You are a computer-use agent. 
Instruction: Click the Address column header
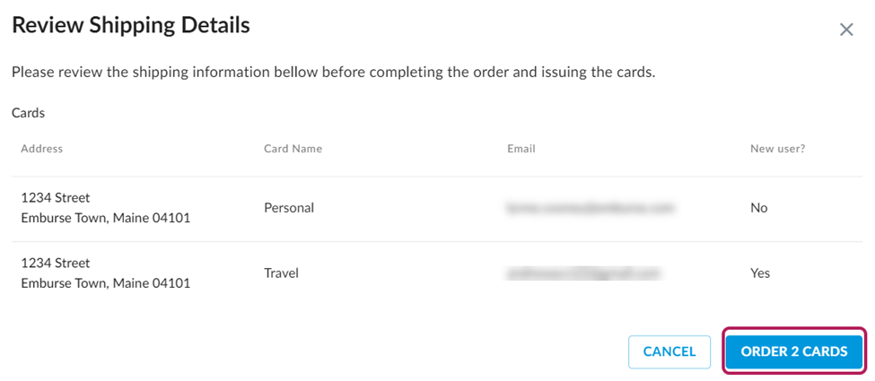[x=42, y=149]
